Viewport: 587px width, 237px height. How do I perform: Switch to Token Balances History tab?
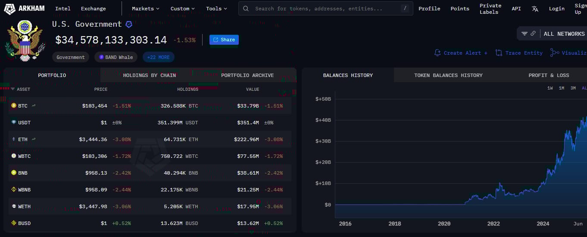pyautogui.click(x=448, y=75)
